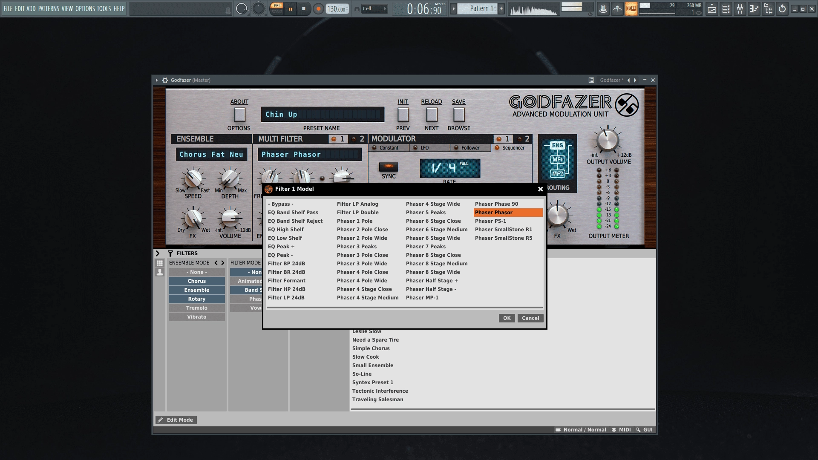Go to next ENSEMBLE MODE arrow

(x=222, y=263)
